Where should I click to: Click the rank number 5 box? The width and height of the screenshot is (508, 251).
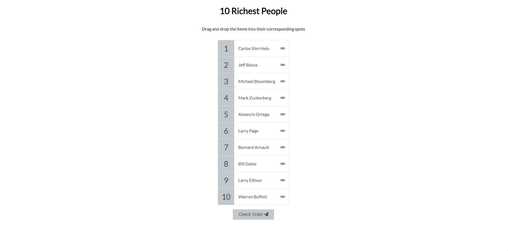coord(226,115)
